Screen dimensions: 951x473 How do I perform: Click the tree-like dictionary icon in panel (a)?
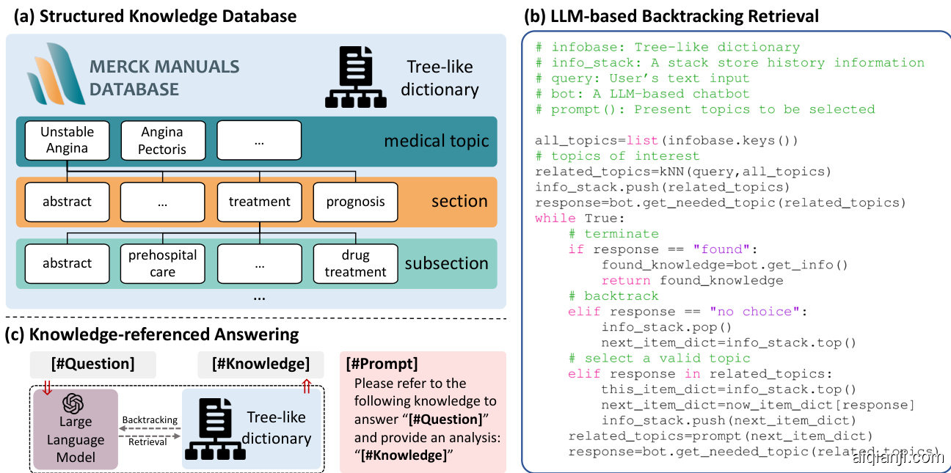click(x=359, y=78)
